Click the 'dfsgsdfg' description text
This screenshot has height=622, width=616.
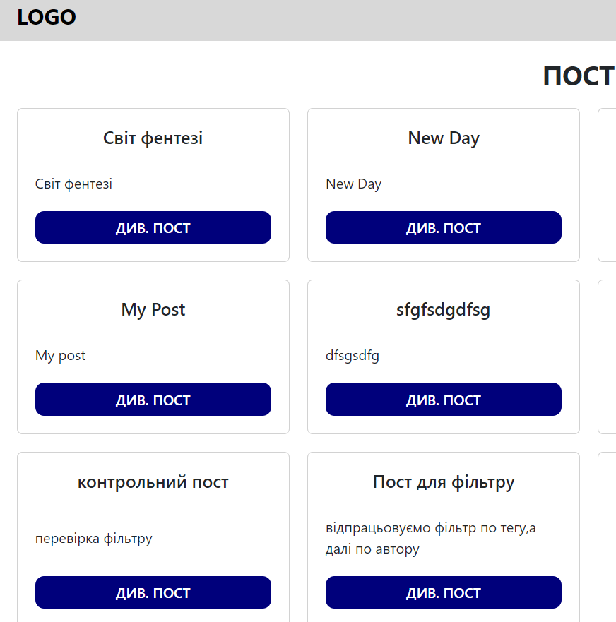tap(353, 356)
